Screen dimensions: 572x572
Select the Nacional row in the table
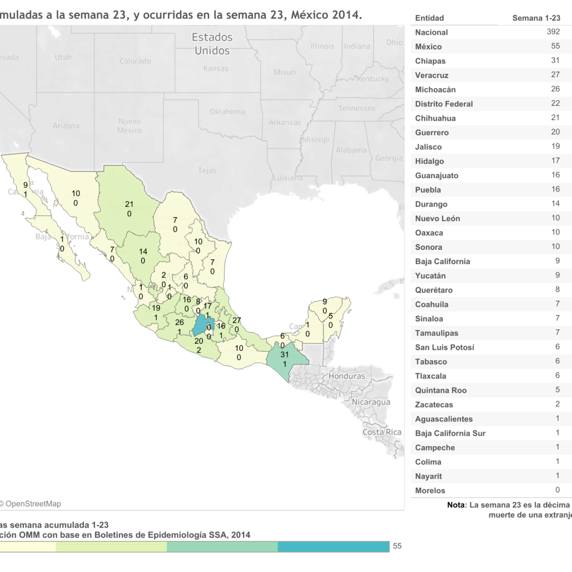click(491, 32)
